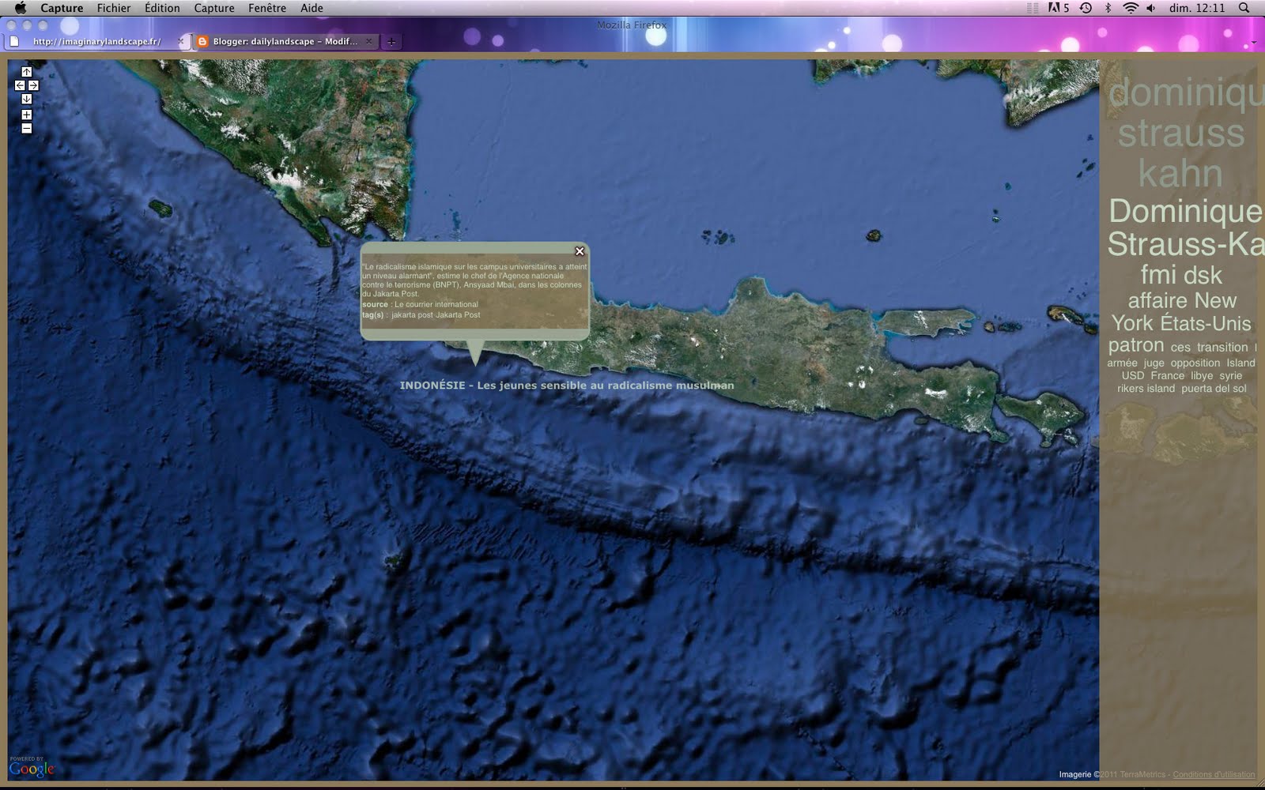This screenshot has height=790, width=1265.
Task: Open the volume control in the menu bar
Action: 1151,8
